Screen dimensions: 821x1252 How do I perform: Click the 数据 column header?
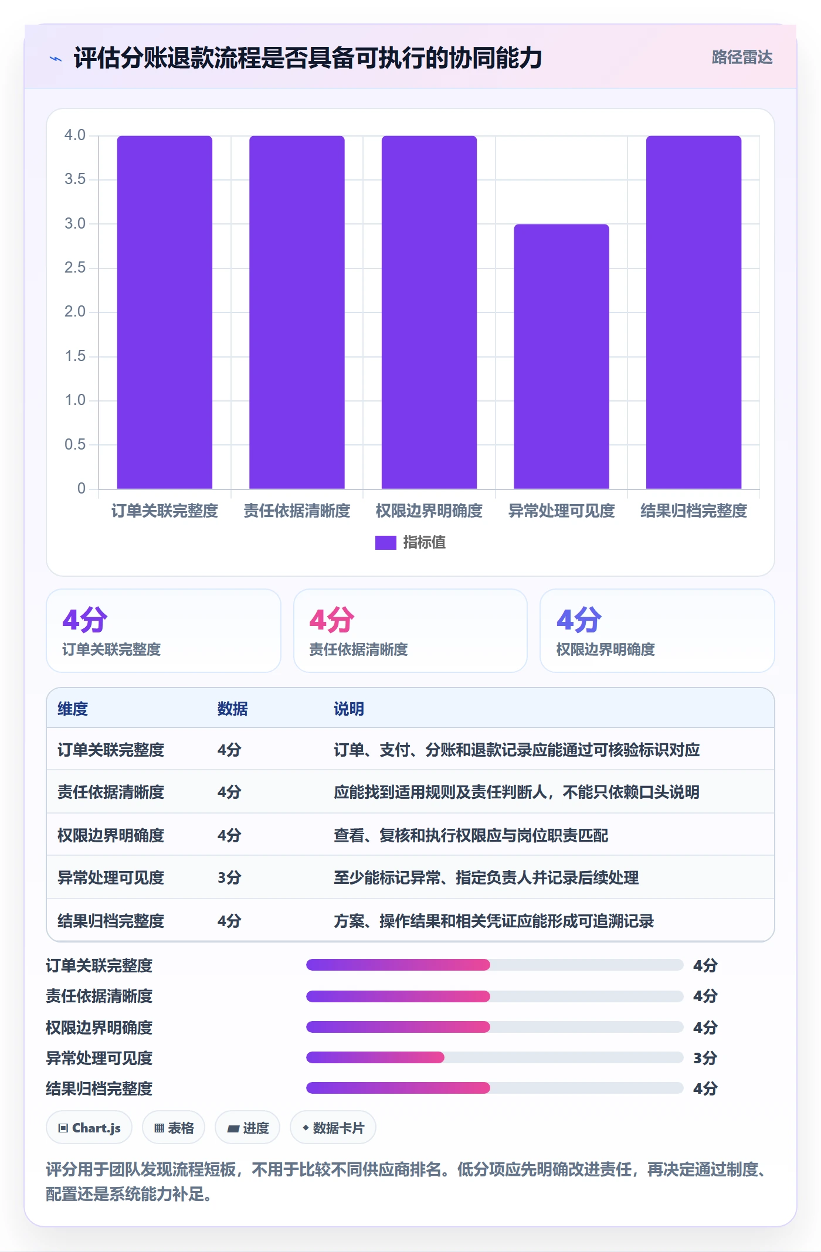click(x=233, y=709)
